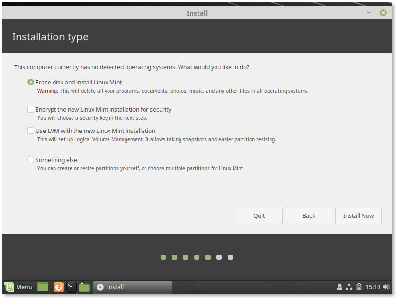
Task: Click the Installation type heading
Action: pos(50,37)
